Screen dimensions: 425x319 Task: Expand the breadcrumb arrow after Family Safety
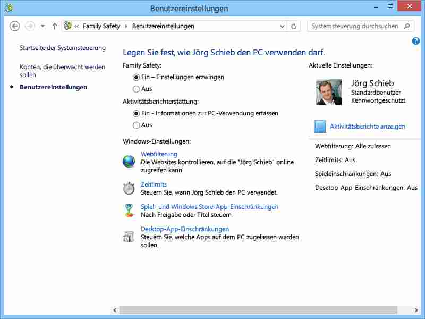tap(126, 26)
